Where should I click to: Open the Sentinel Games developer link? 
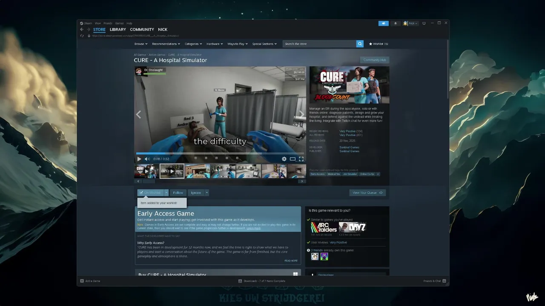[x=349, y=147]
